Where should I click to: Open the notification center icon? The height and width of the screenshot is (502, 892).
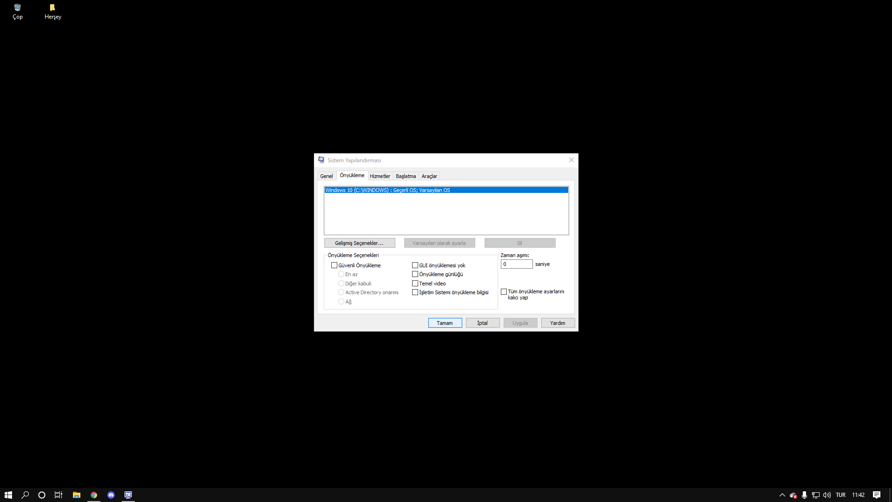click(876, 495)
